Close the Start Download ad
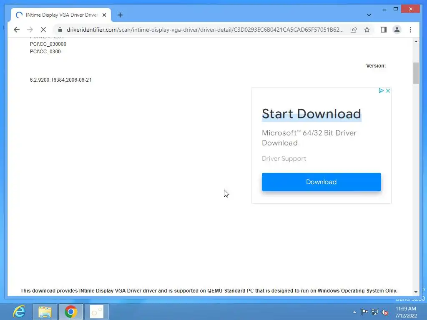Viewport: 427px width, 320px height. (x=388, y=90)
